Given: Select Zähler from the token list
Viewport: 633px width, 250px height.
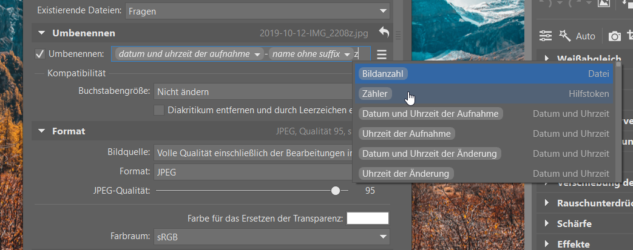Looking at the screenshot, I should tap(375, 94).
